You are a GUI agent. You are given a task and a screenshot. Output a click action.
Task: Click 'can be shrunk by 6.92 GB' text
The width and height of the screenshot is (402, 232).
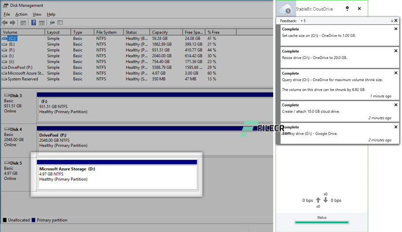pyautogui.click(x=324, y=90)
